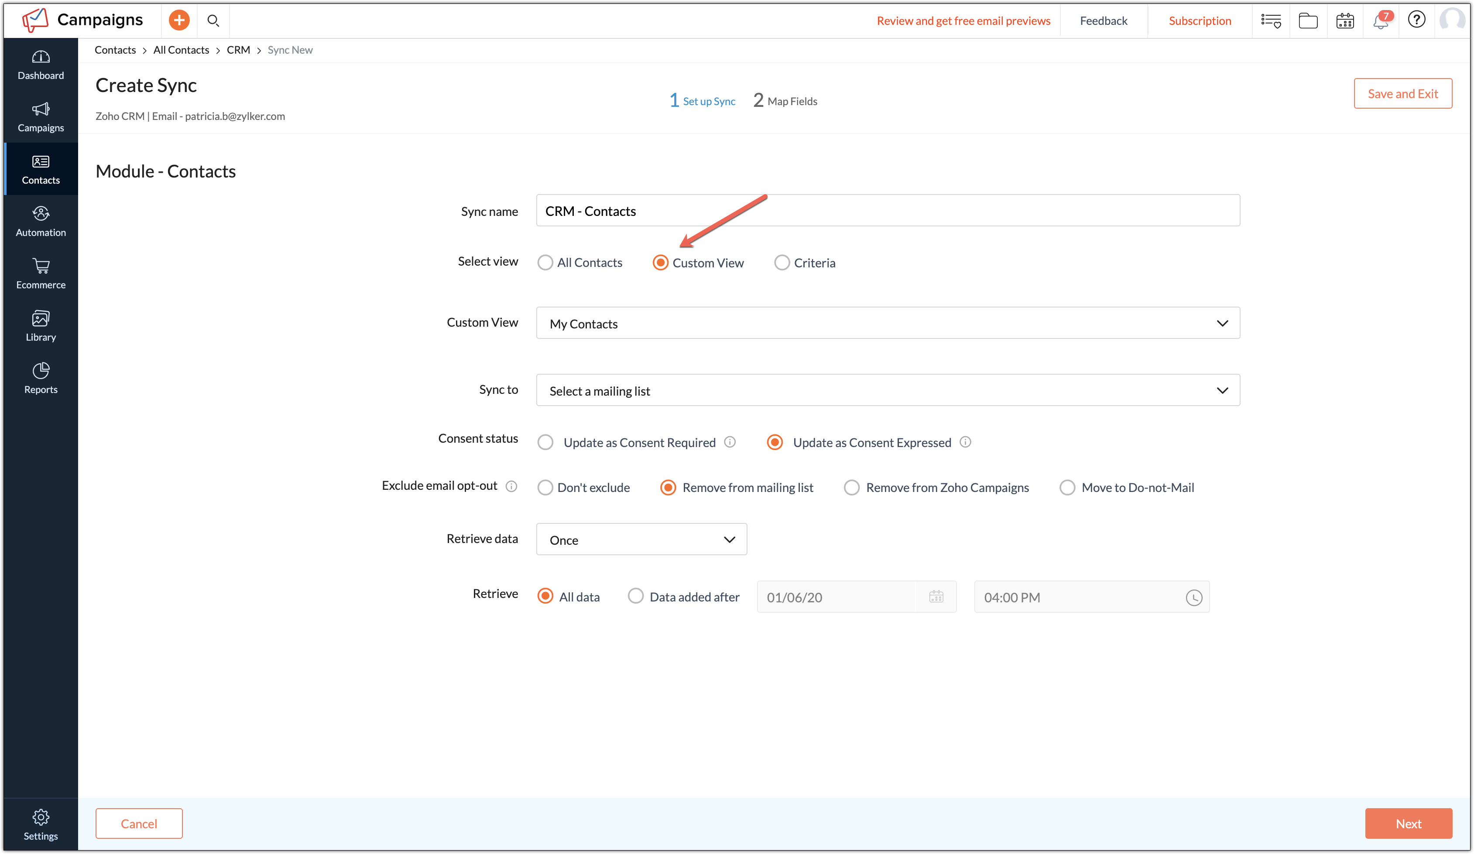The height and width of the screenshot is (854, 1474).
Task: Open the Custom View dropdown showing My Contacts
Action: [888, 323]
